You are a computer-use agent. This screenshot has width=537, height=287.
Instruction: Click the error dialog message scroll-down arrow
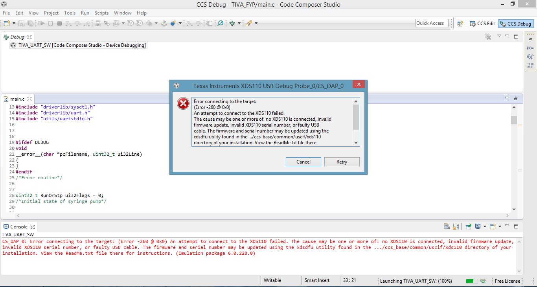point(356,142)
